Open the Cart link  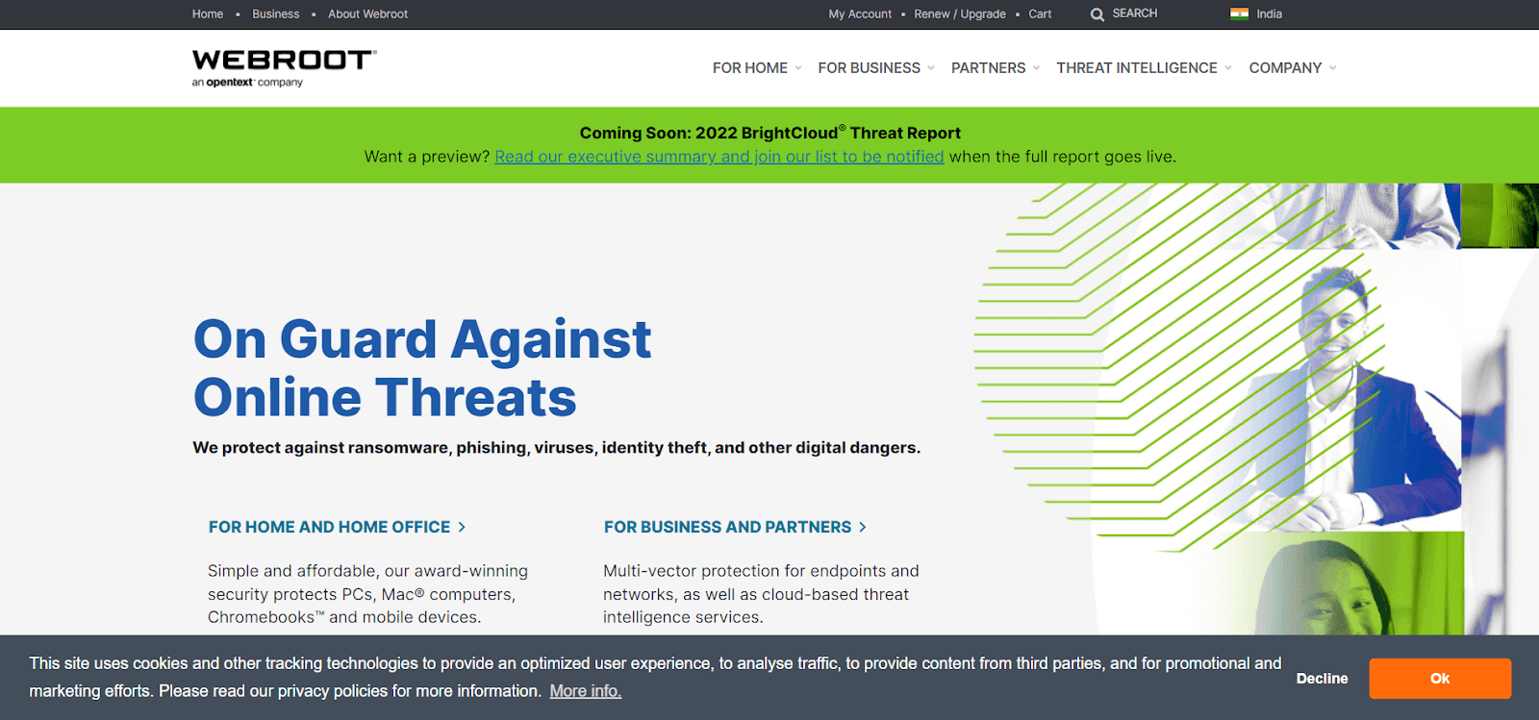coord(1040,14)
